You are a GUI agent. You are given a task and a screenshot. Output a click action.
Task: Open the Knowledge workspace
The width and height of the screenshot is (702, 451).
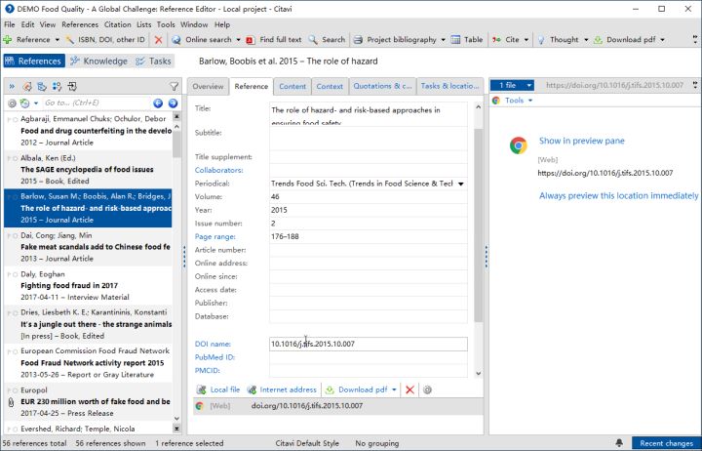[x=99, y=61]
